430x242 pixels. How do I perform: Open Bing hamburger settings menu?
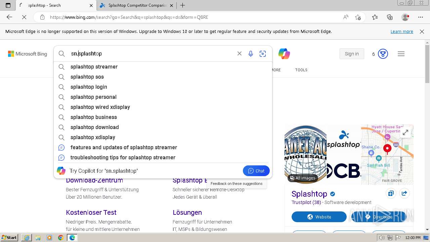pos(401,54)
